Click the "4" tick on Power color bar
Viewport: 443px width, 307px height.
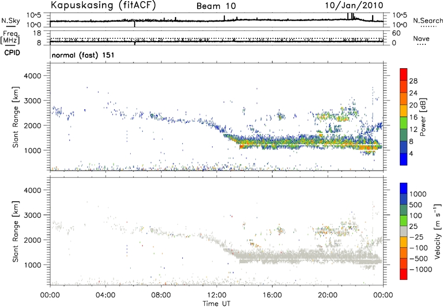411,153
